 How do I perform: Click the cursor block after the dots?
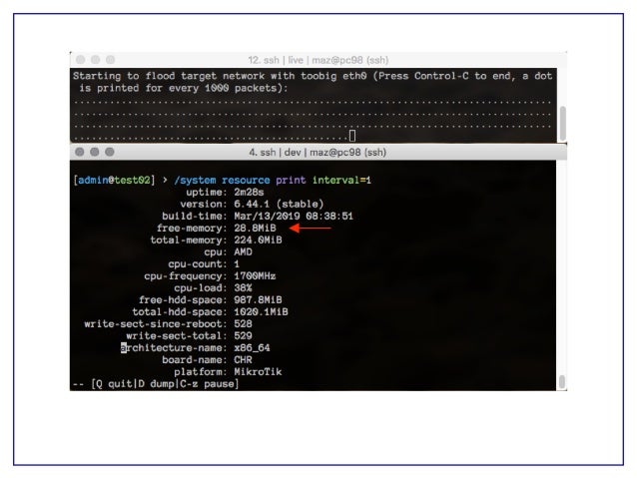tap(352, 136)
